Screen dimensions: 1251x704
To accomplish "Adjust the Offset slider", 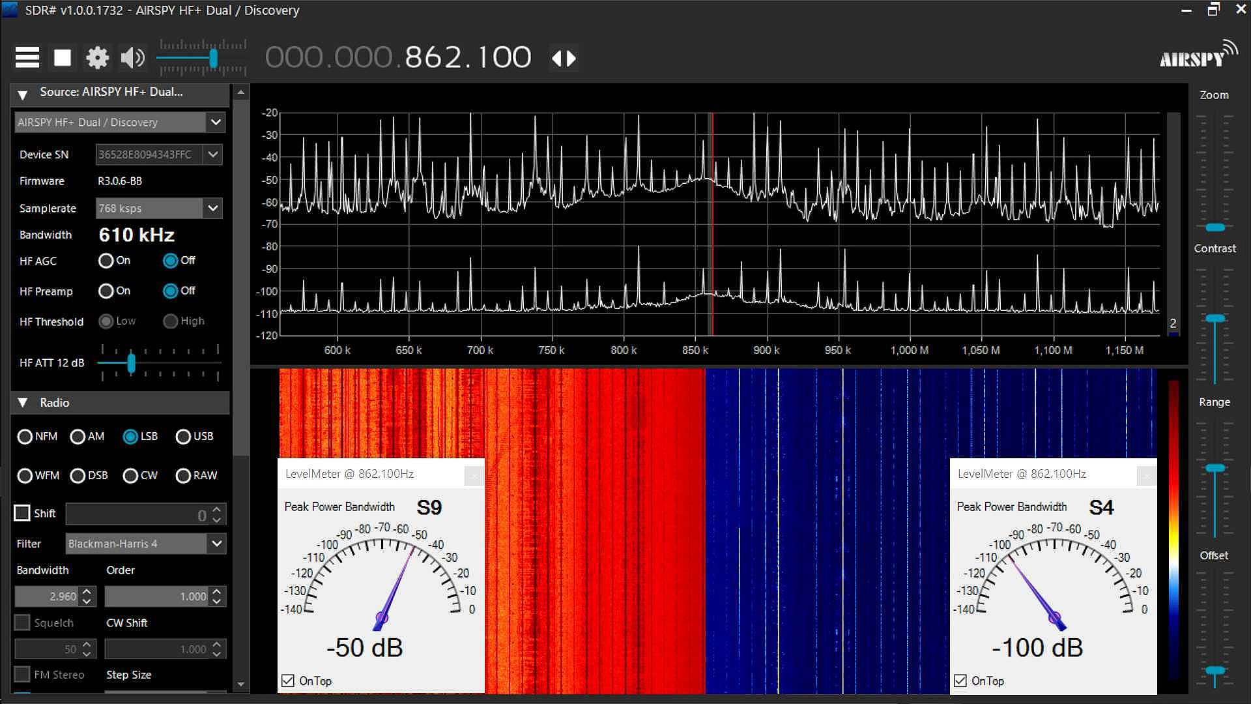I will click(x=1215, y=670).
